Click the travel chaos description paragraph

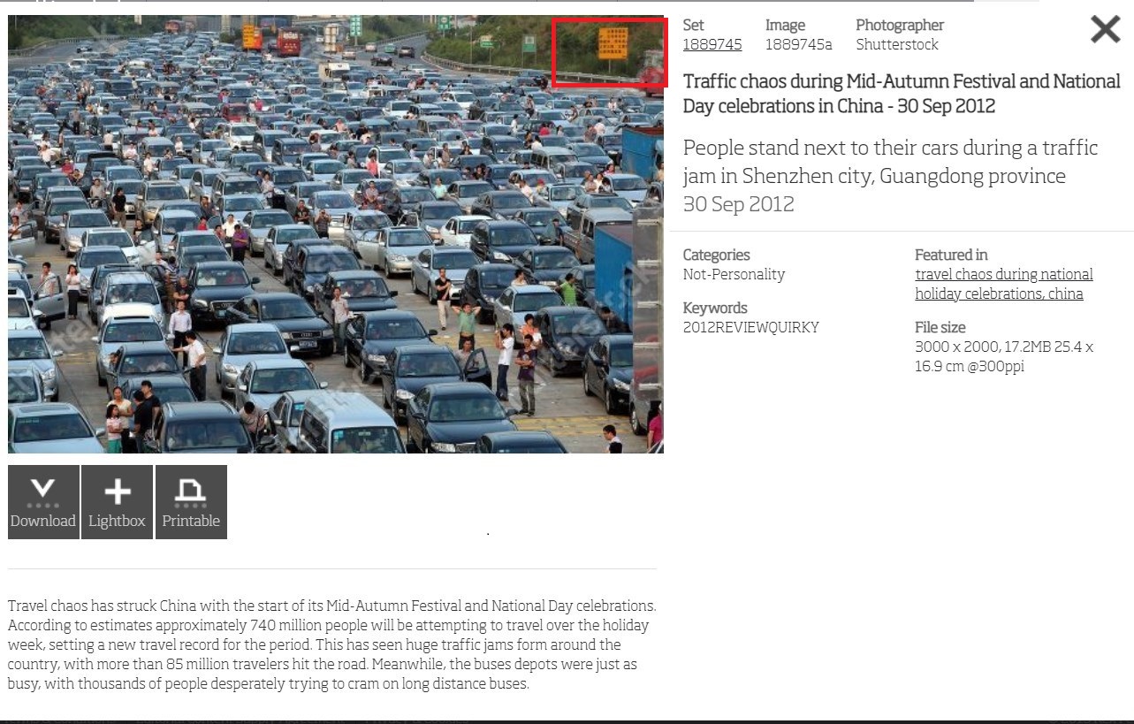click(x=332, y=645)
